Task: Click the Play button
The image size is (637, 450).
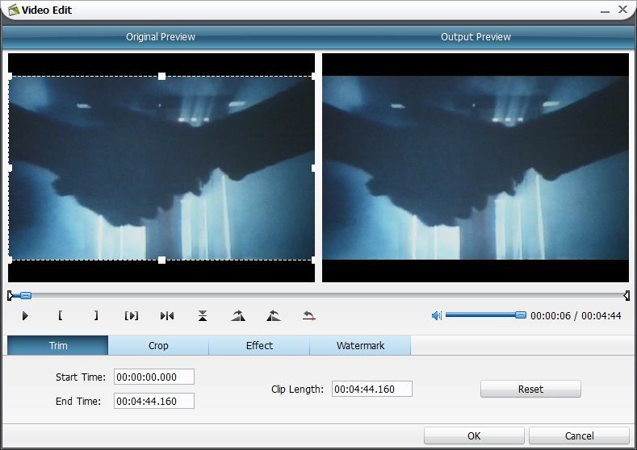Action: coord(25,315)
